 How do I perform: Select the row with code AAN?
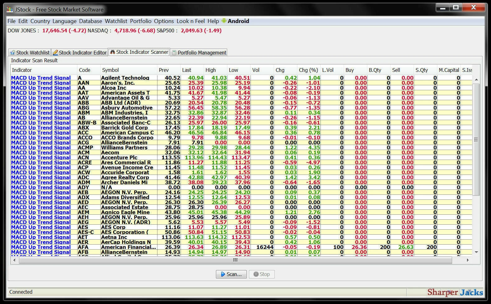[241, 83]
